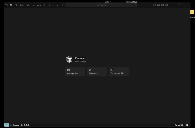This screenshot has height=128, width=195.
Task: Open the Run menu
Action: [50, 5]
